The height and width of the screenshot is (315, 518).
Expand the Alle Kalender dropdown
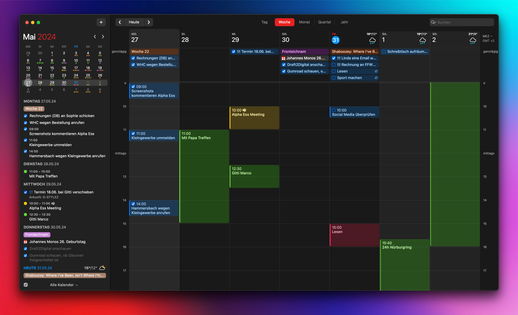tap(63, 285)
